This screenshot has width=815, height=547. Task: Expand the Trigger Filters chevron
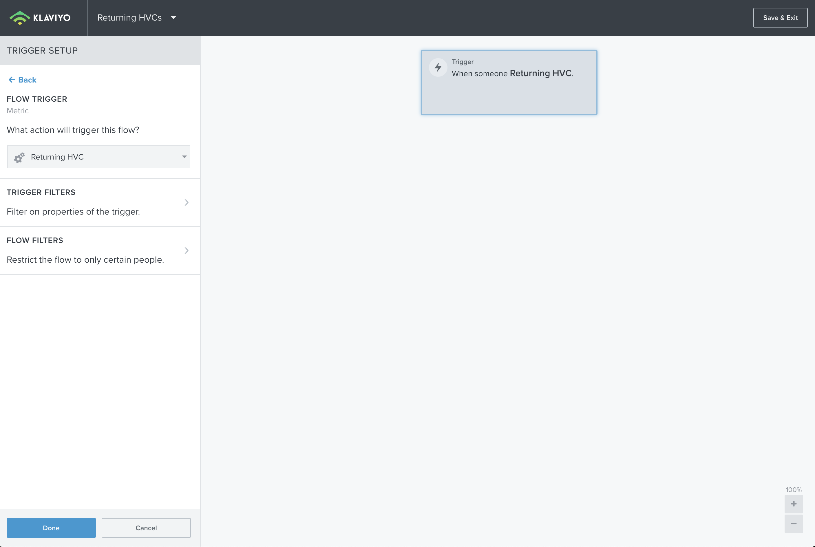pyautogui.click(x=186, y=202)
